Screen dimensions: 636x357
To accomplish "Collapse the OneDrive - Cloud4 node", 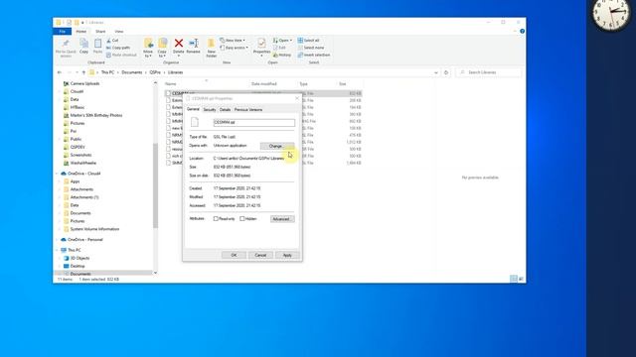I will pyautogui.click(x=57, y=174).
